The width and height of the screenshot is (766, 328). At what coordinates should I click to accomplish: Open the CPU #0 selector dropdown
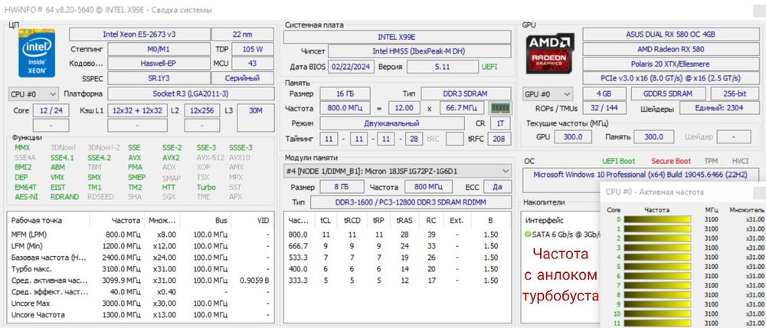[x=34, y=93]
